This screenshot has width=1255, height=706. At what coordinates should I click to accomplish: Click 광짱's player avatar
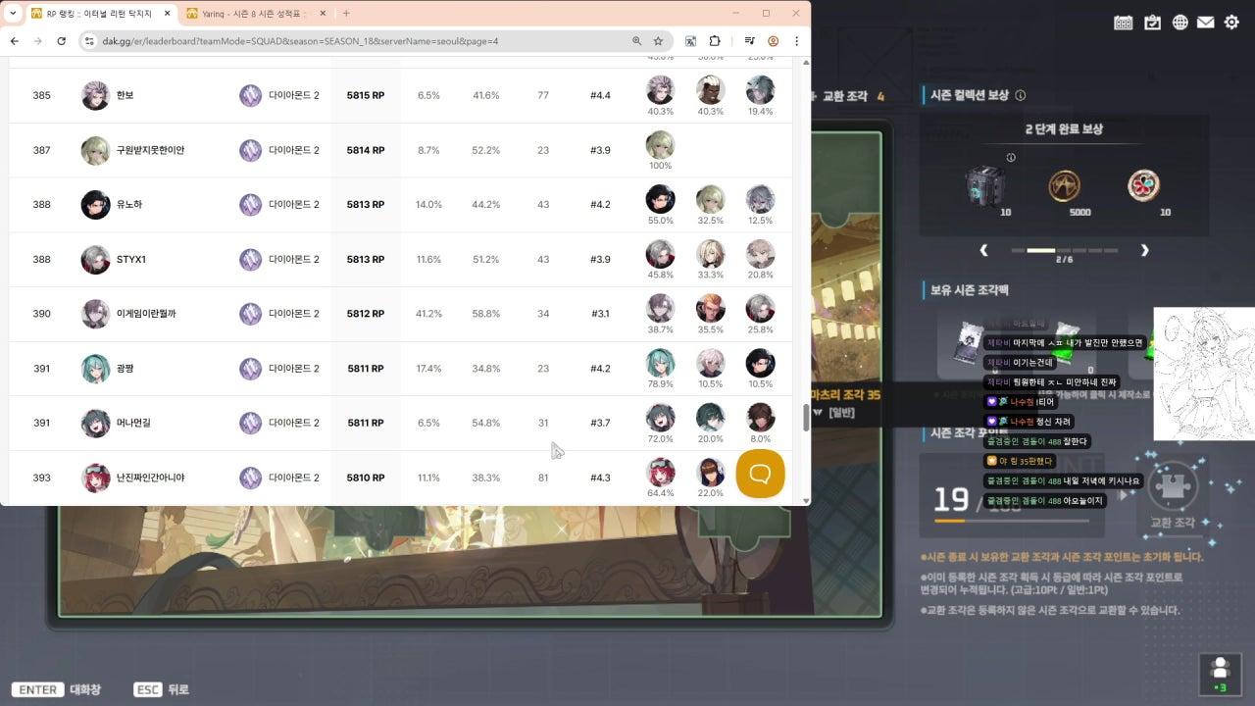pos(95,369)
